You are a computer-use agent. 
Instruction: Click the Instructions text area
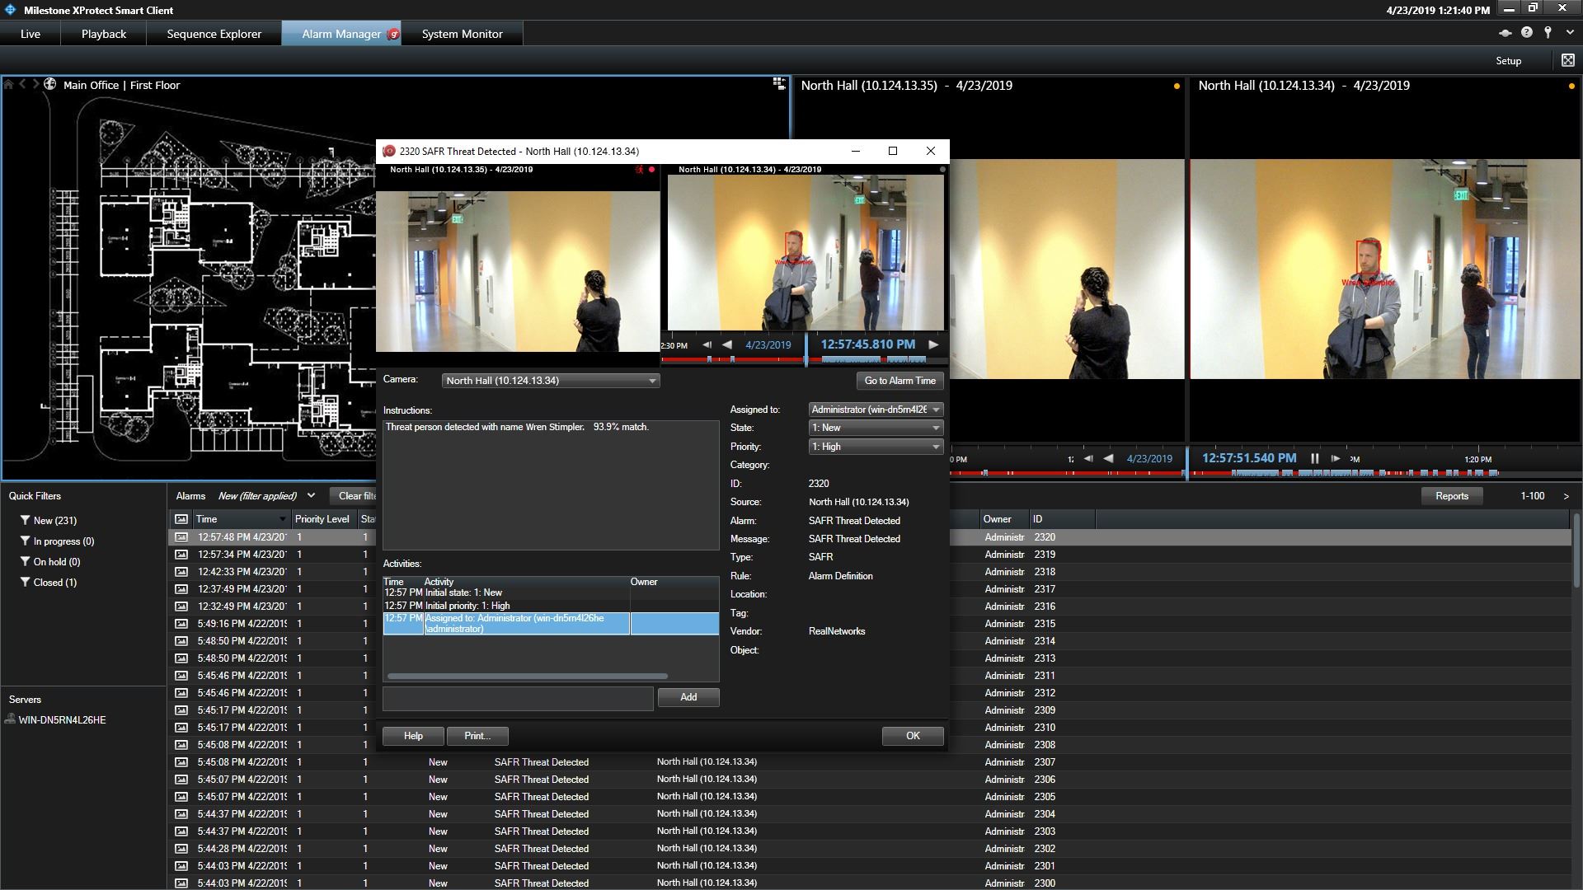pyautogui.click(x=551, y=485)
